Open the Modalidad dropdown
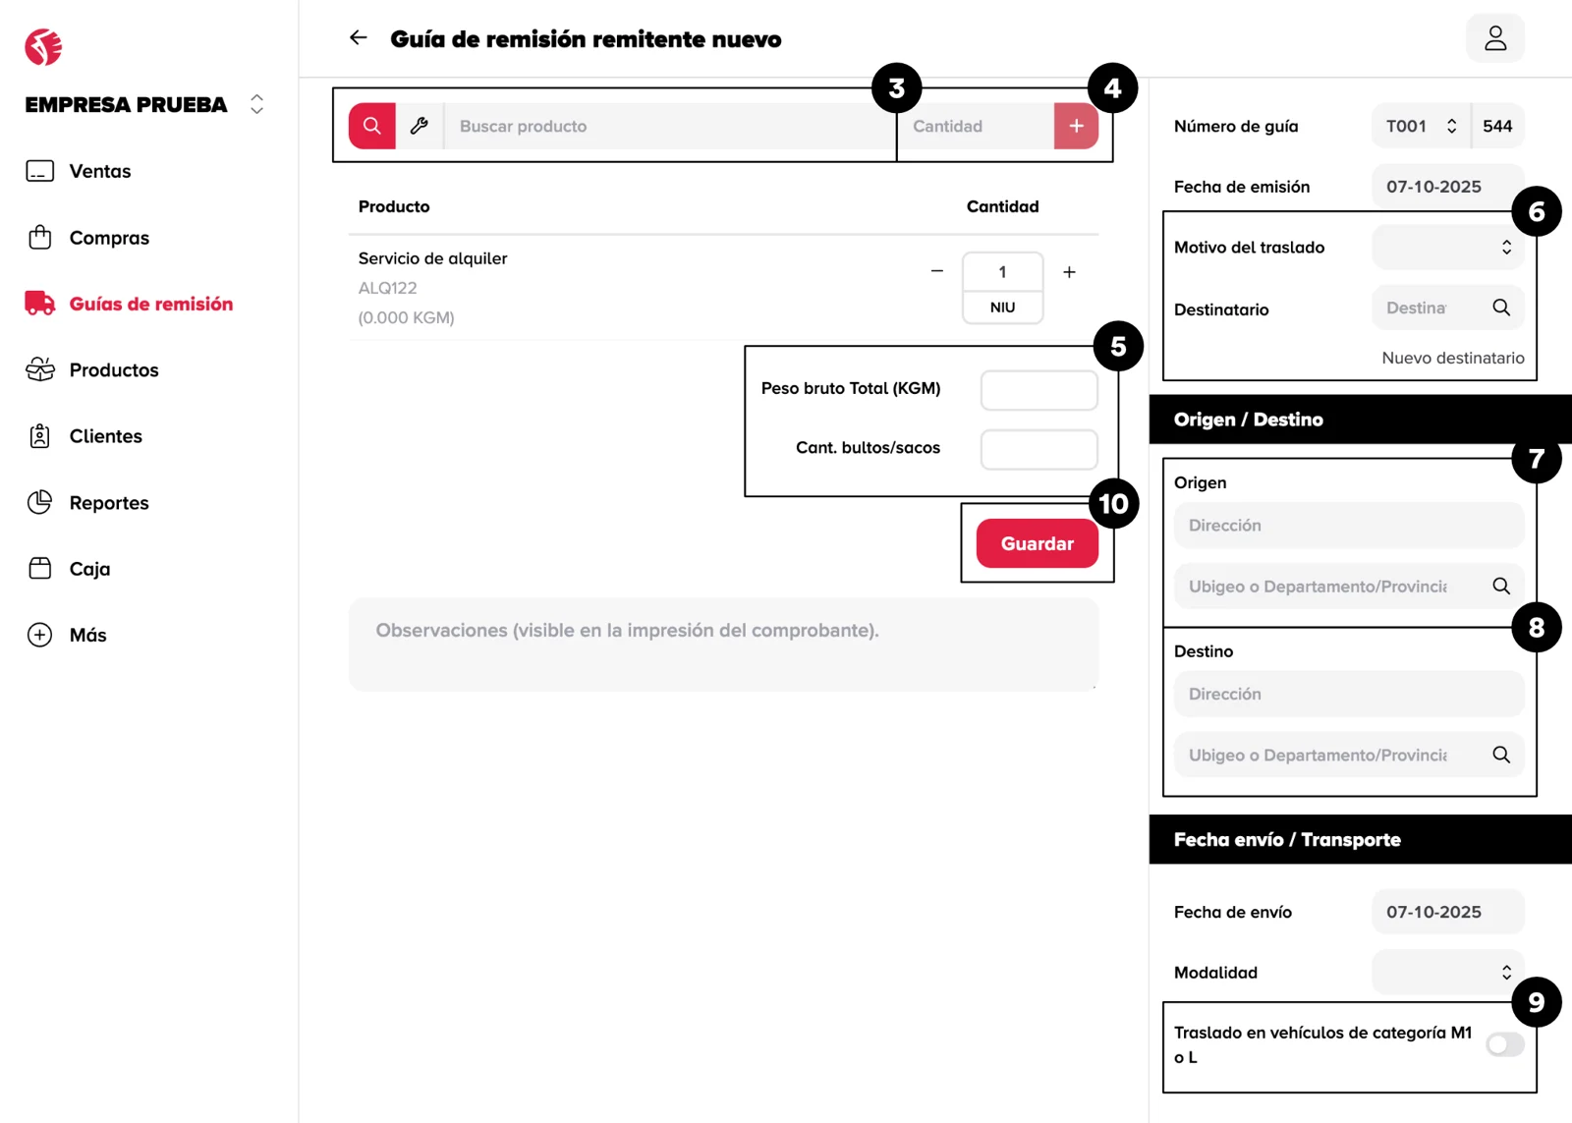The width and height of the screenshot is (1572, 1123). 1447,972
